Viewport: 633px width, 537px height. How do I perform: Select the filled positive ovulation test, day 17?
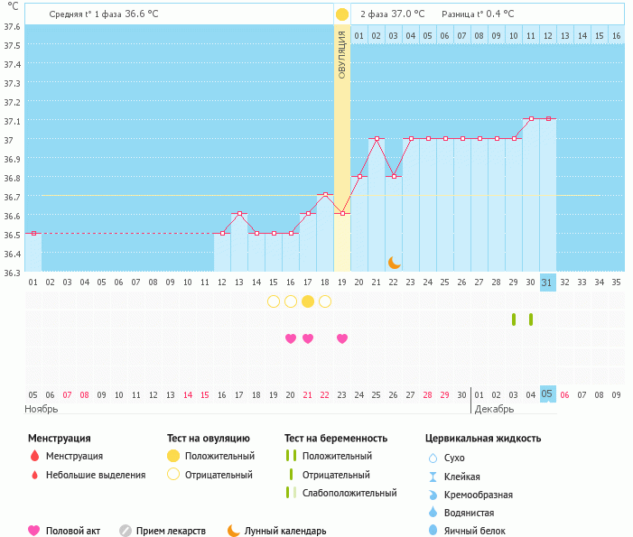click(308, 301)
